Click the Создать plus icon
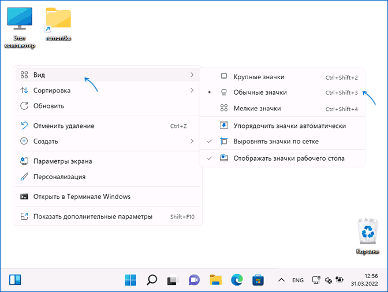The image size is (388, 292). (x=24, y=141)
